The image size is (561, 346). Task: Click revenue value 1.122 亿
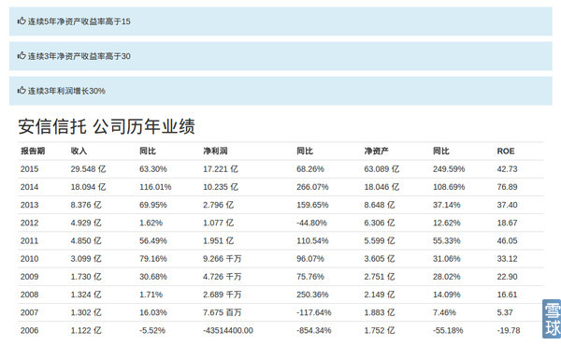(x=86, y=330)
